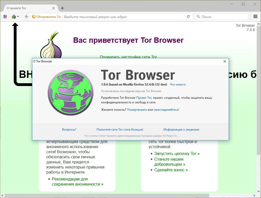
Task: Click the onion logo on page
Action: coord(51,45)
